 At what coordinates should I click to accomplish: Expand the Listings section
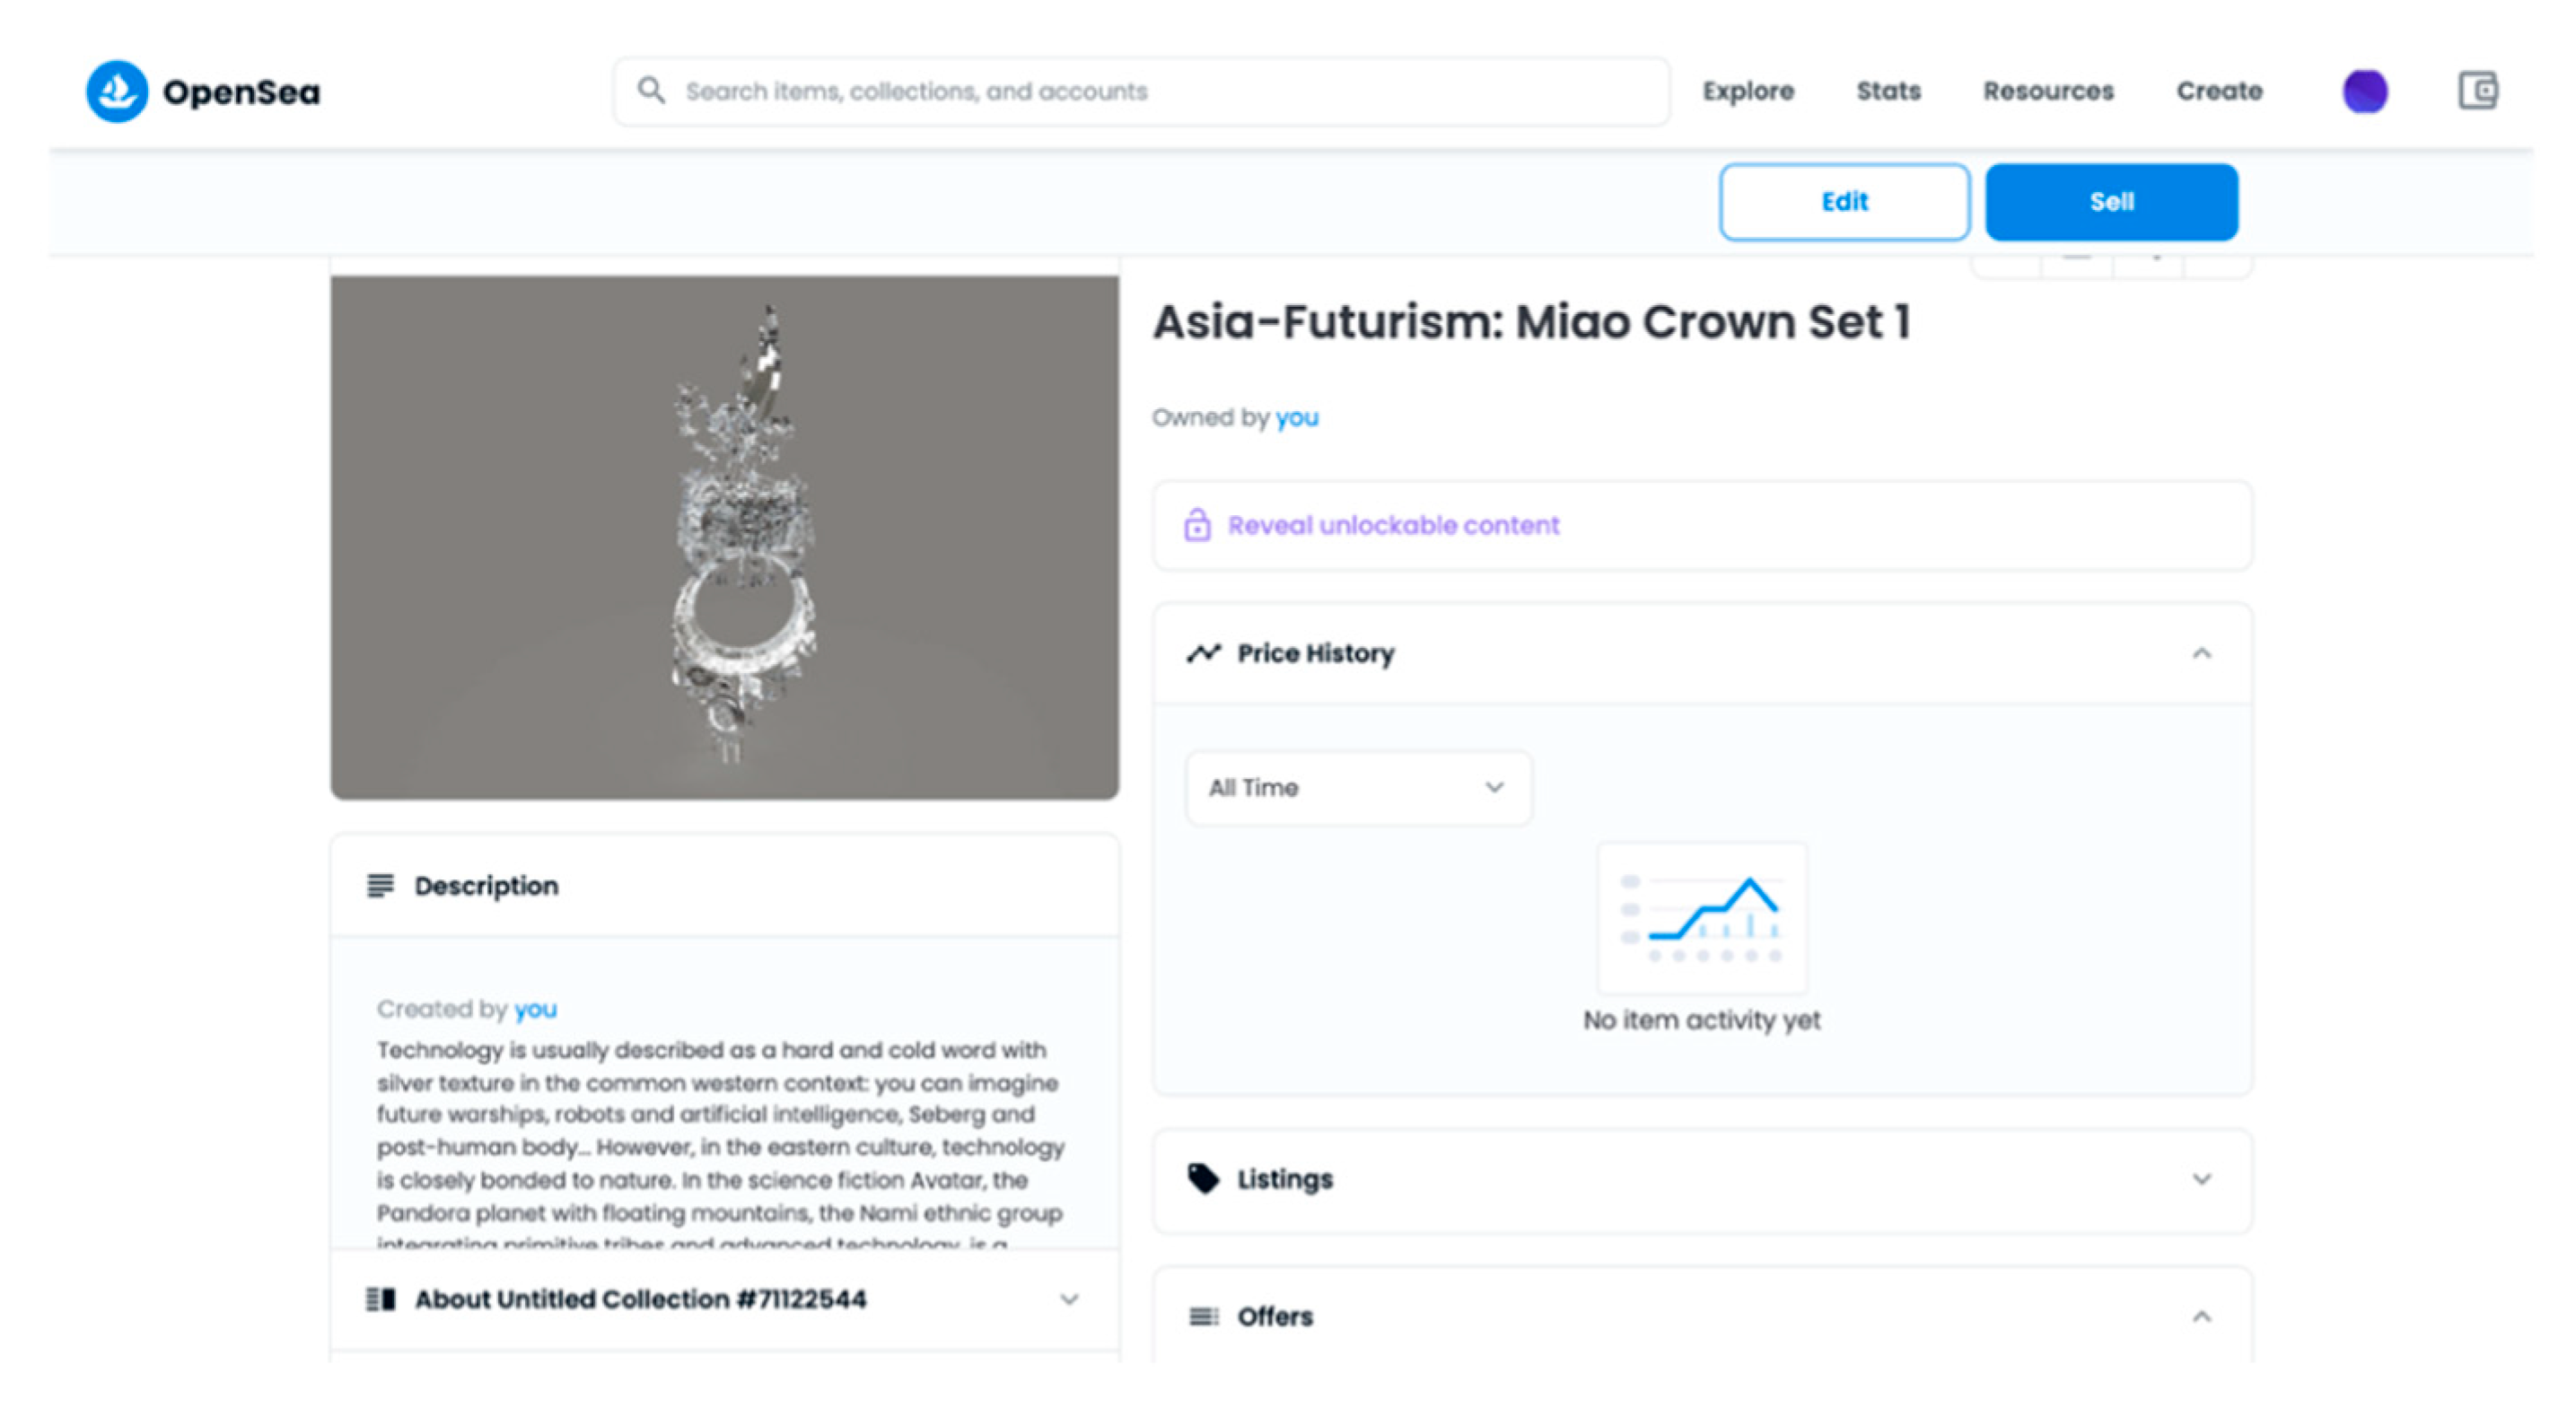pos(2201,1179)
